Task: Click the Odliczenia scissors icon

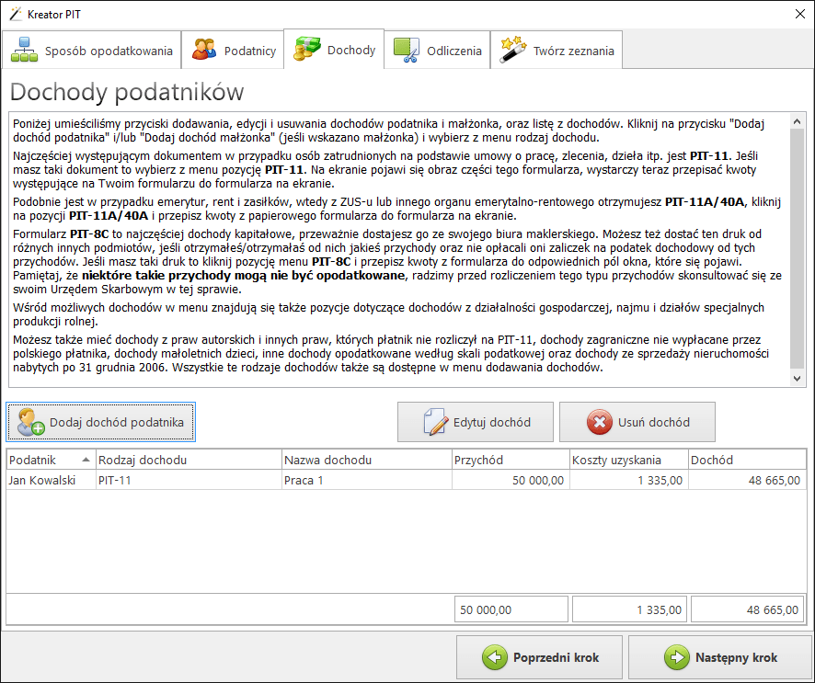Action: tap(407, 51)
